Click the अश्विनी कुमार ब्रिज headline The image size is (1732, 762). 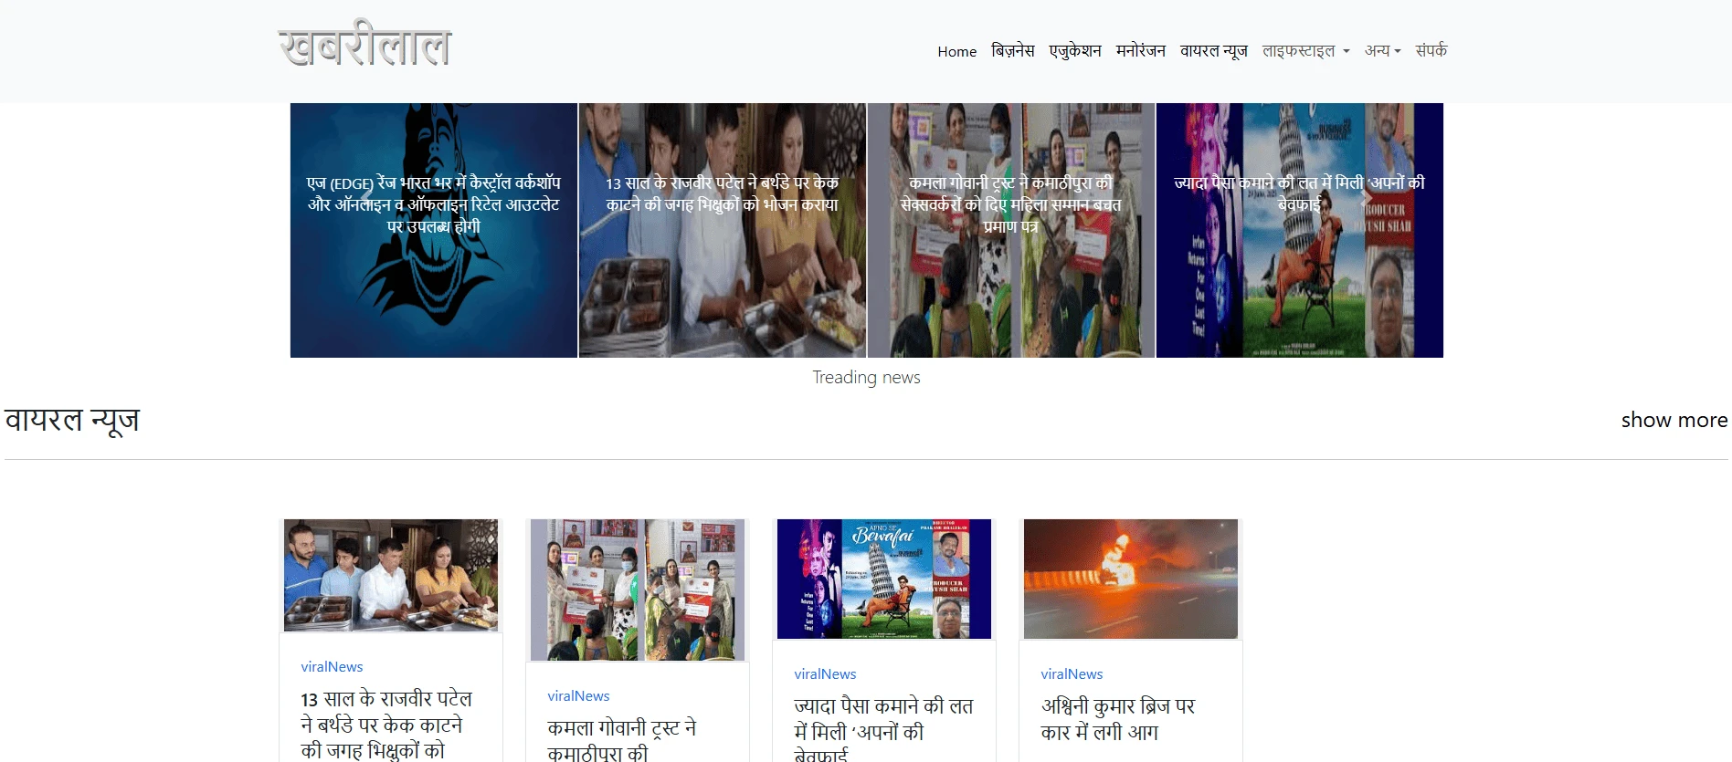pyautogui.click(x=1117, y=719)
